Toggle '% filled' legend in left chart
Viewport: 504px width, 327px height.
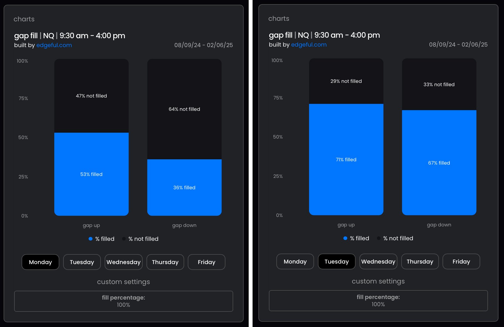point(101,239)
